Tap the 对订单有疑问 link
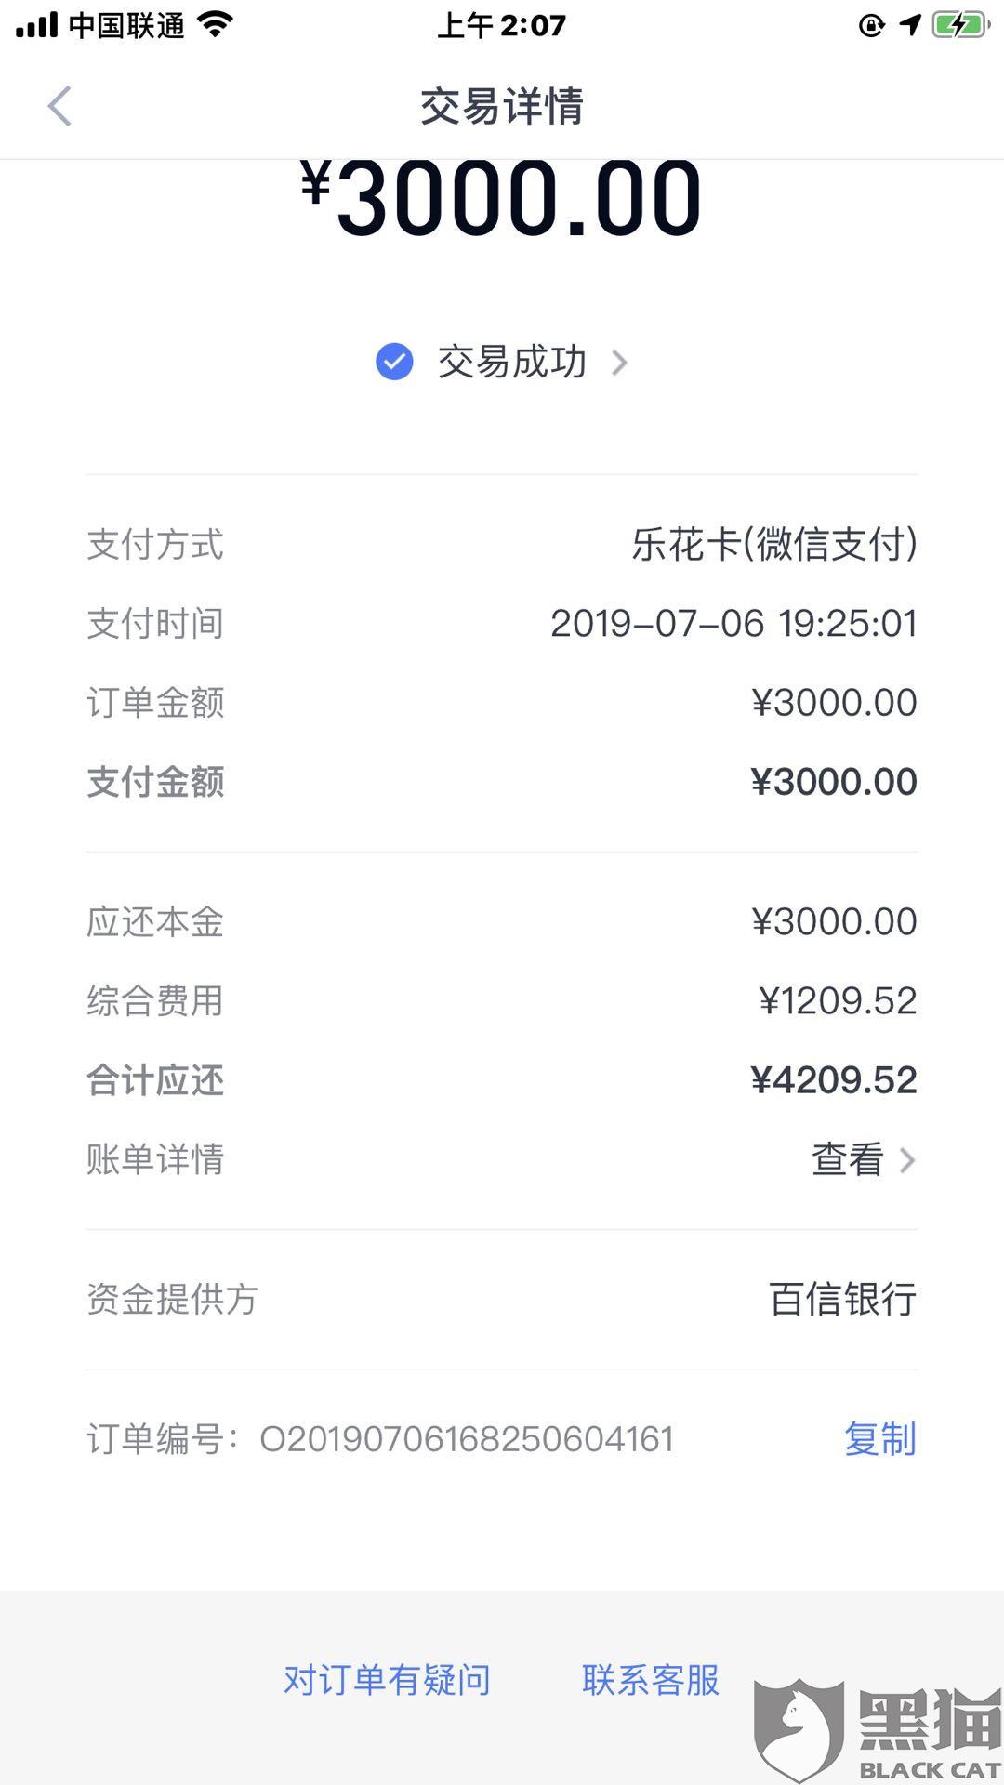The height and width of the screenshot is (1785, 1004). click(x=387, y=1680)
